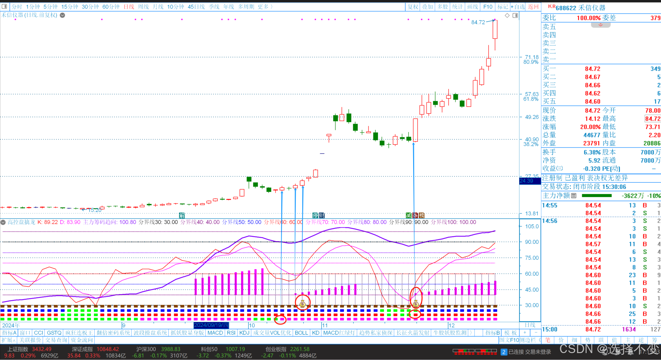661x360 pixels.
Task: Select the KDJ indicator tab
Action: click(244, 333)
